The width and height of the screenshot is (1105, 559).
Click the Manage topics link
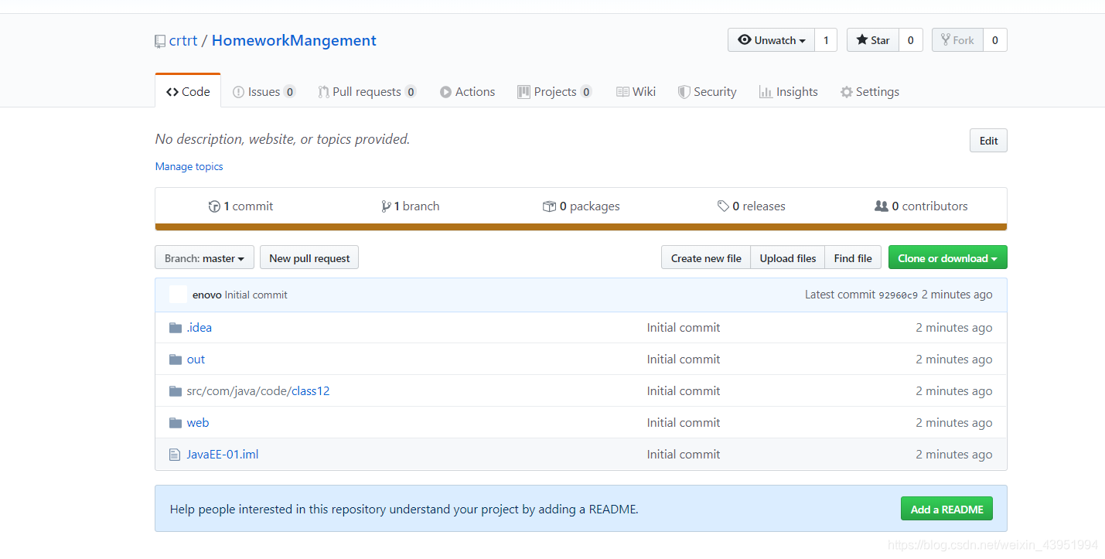[189, 166]
